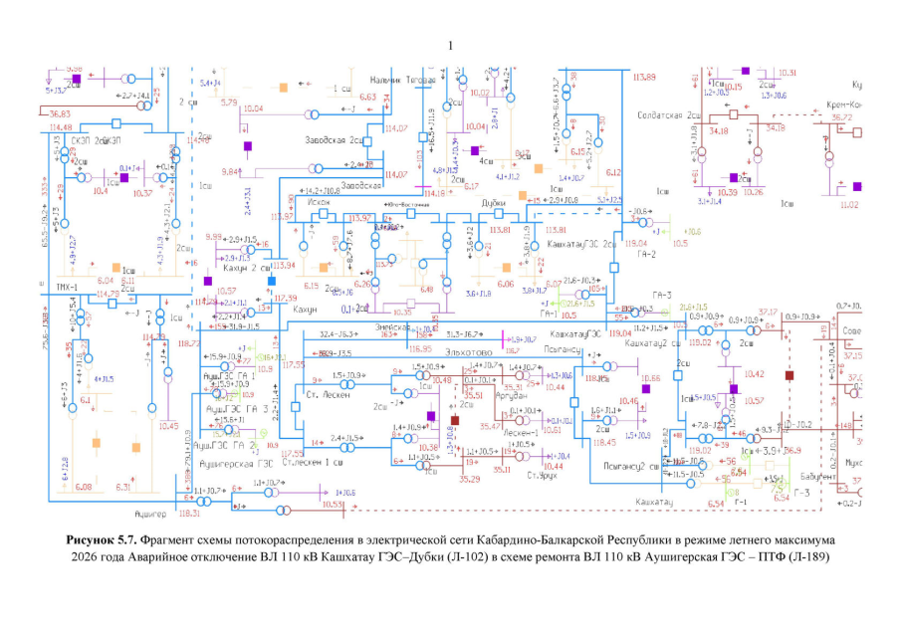Select the voltage value "36.83"
Viewport: 901px width, 637px height.
pos(60,114)
